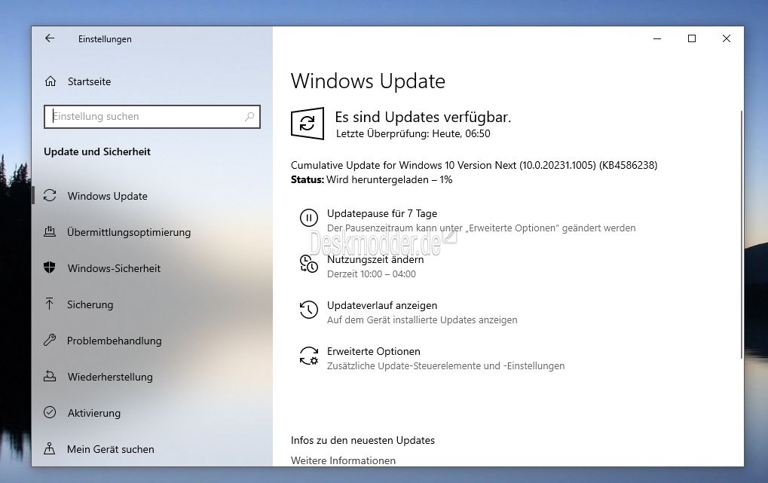Open the Problembehandlung wrench icon
The width and height of the screenshot is (768, 483).
50,340
